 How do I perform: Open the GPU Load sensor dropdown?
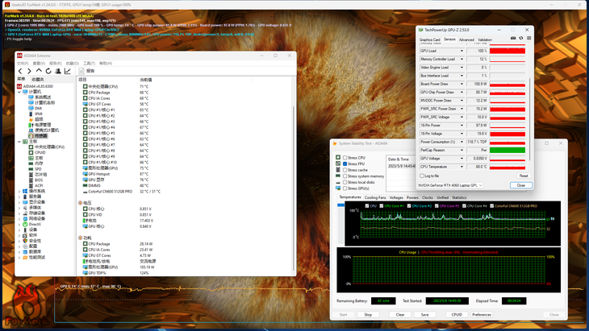[x=462, y=51]
